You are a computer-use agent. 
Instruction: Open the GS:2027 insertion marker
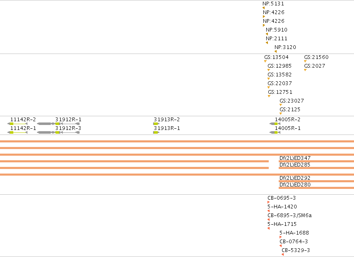pos(305,70)
